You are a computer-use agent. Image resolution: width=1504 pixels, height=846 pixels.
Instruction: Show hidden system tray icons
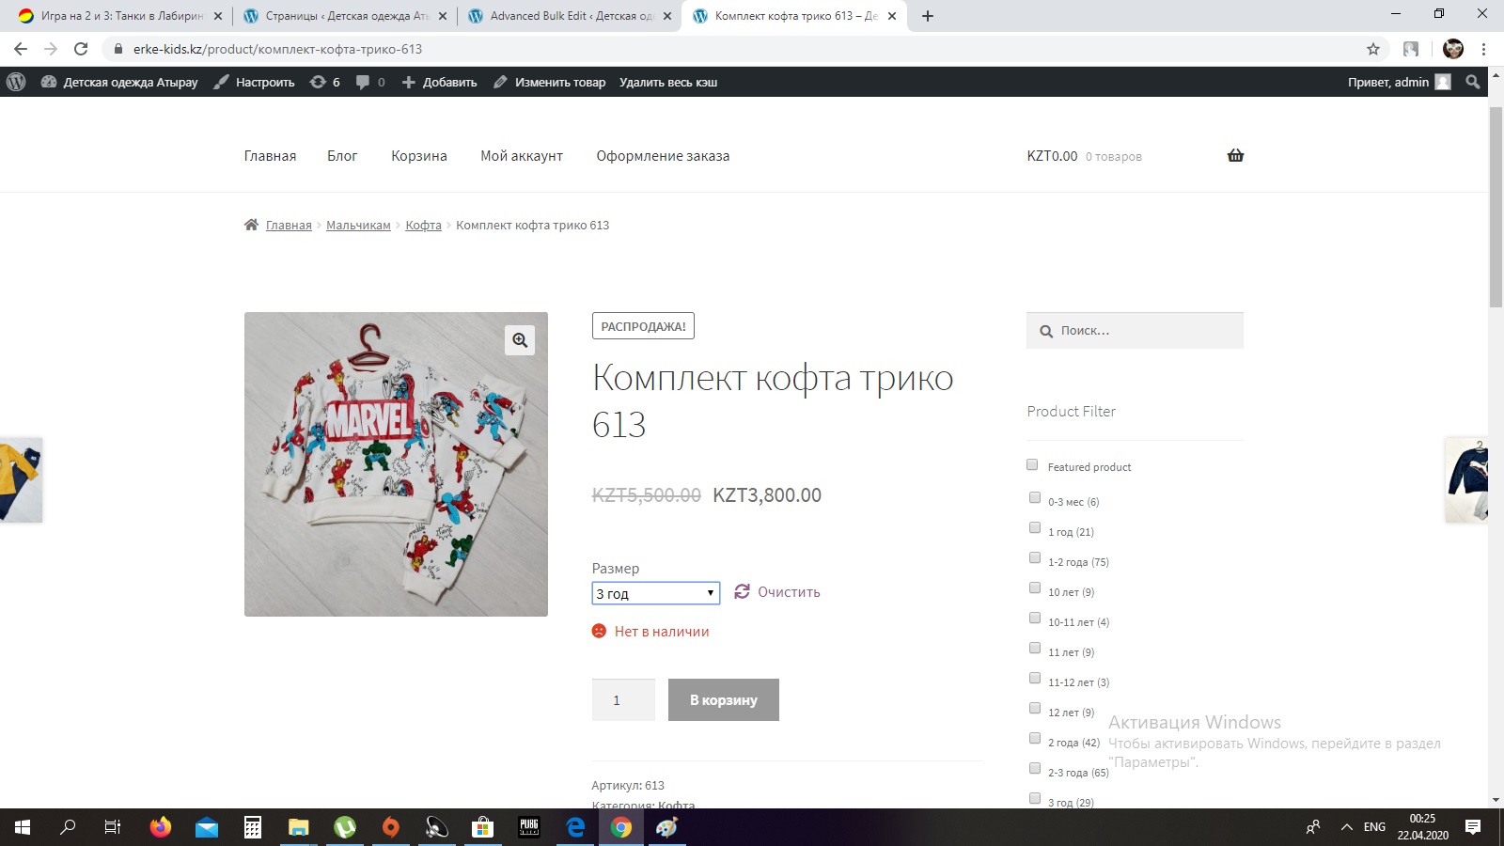click(1346, 827)
